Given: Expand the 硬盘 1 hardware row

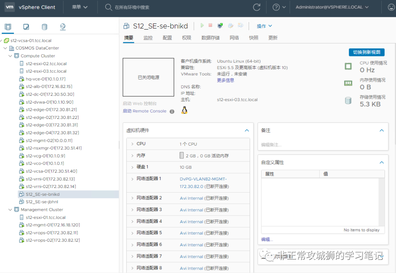Looking at the screenshot, I should point(132,167).
